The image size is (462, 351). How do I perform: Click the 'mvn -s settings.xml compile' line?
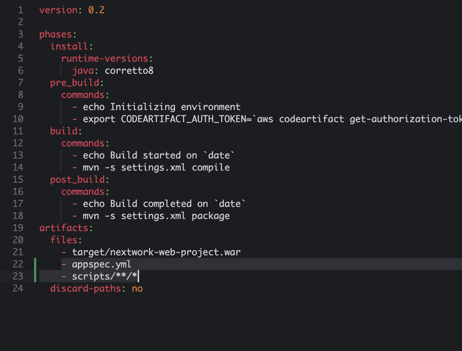156,168
